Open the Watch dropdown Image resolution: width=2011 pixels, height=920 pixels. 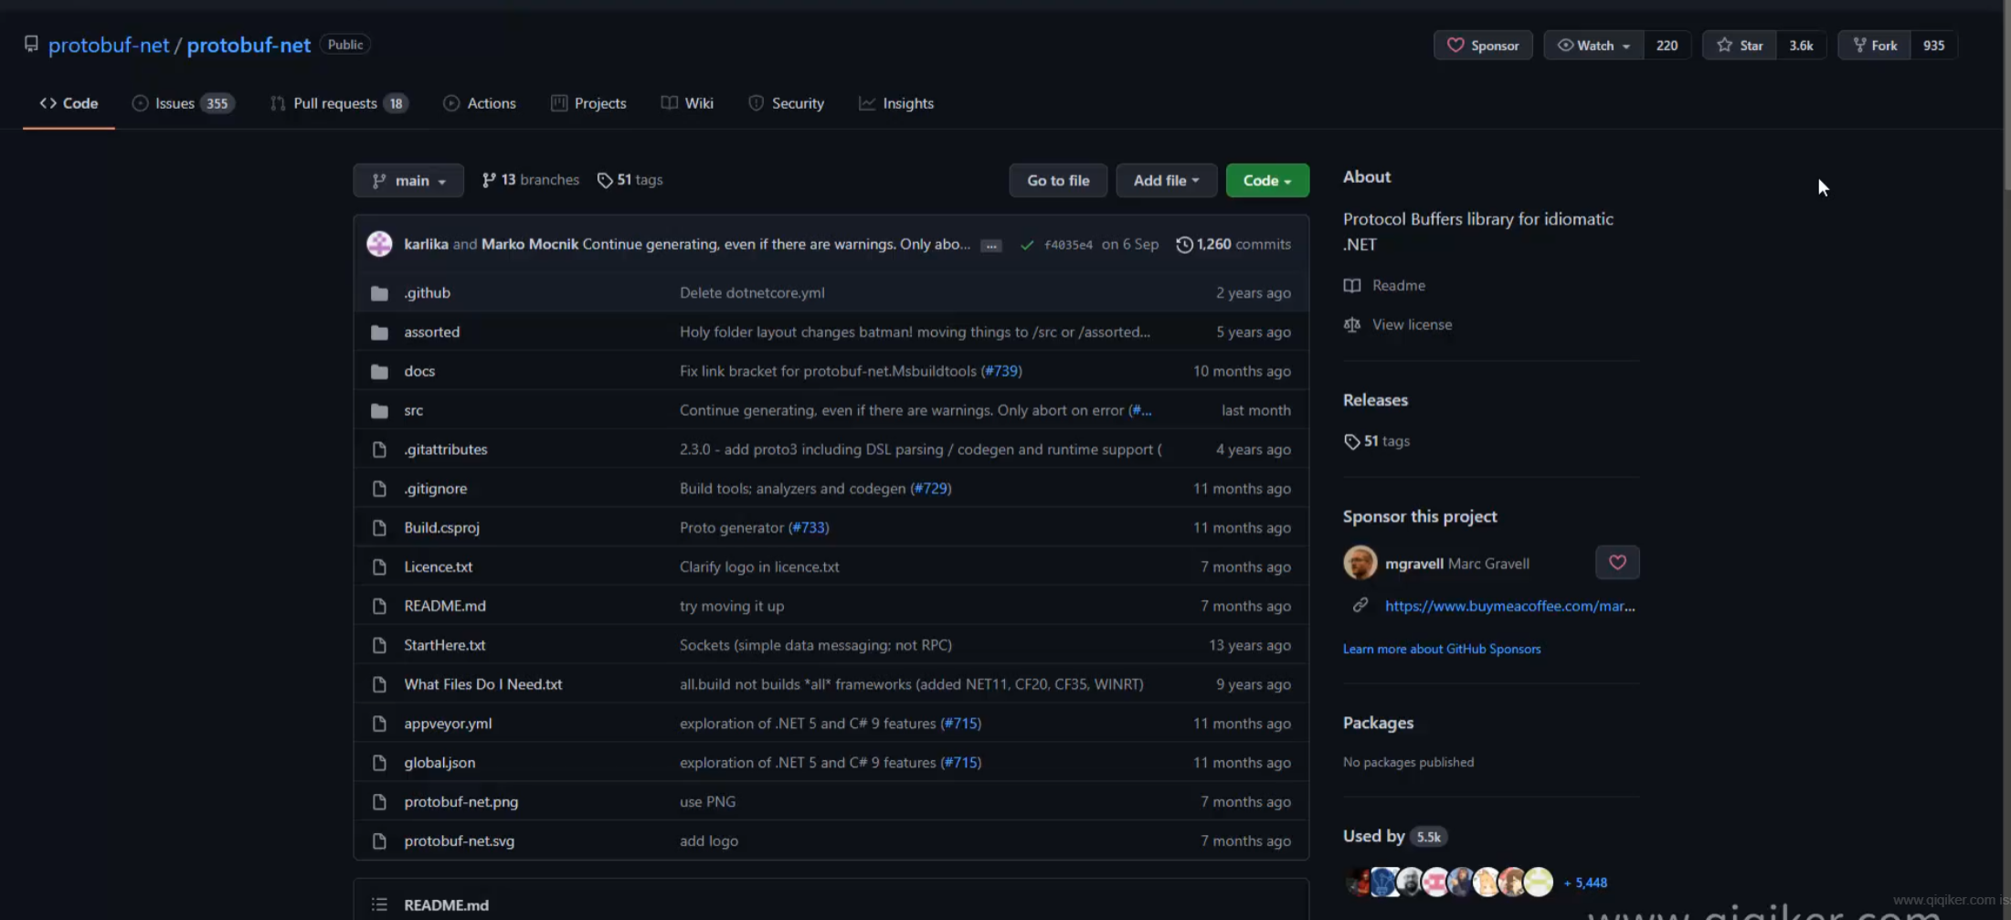coord(1593,45)
